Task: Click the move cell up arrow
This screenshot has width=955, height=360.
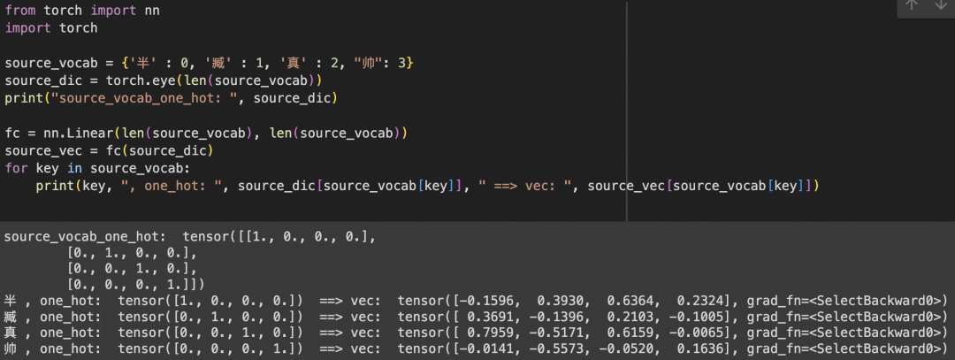Action: coord(911,5)
